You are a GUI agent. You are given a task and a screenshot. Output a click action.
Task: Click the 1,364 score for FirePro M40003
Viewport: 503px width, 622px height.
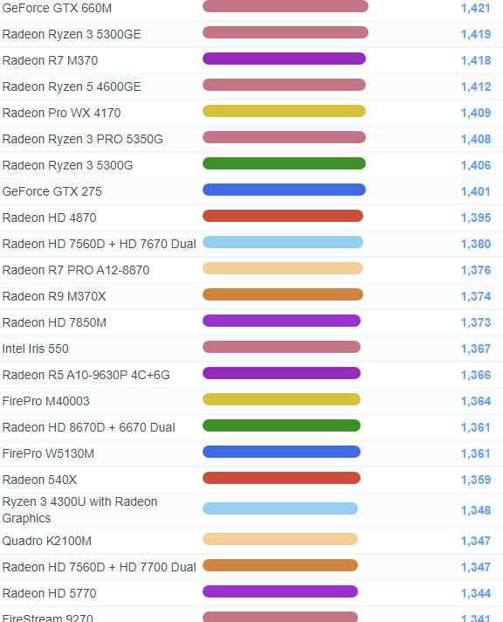click(476, 401)
